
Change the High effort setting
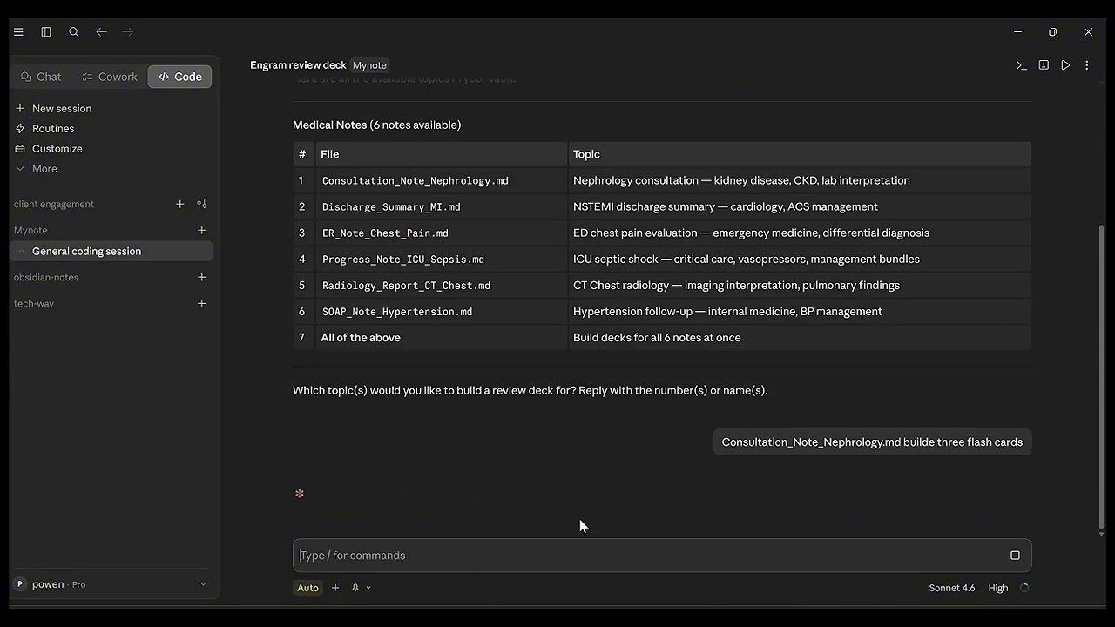(x=998, y=588)
